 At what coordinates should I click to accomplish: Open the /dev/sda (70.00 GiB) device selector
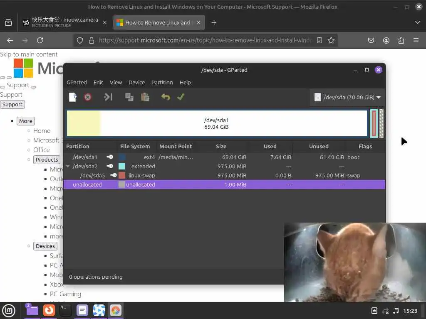[347, 97]
